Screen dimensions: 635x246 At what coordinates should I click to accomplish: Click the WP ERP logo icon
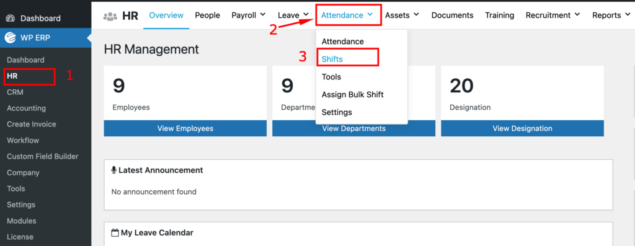click(10, 38)
